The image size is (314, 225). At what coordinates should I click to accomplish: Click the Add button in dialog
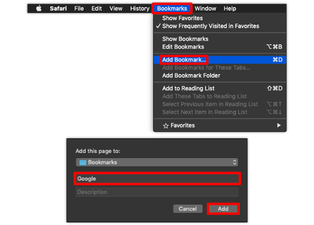click(x=223, y=209)
